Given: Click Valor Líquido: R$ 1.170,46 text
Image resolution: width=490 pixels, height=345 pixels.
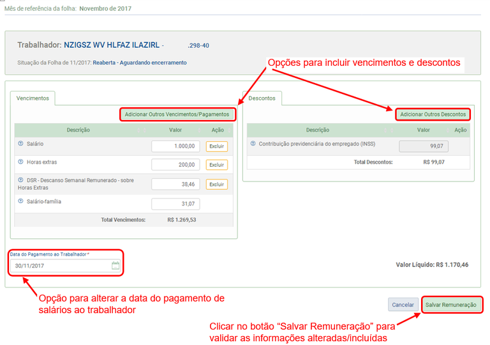Looking at the screenshot, I should [x=432, y=265].
